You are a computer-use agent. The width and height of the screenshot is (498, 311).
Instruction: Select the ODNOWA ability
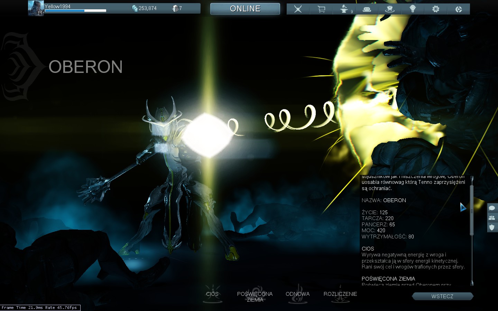(297, 294)
